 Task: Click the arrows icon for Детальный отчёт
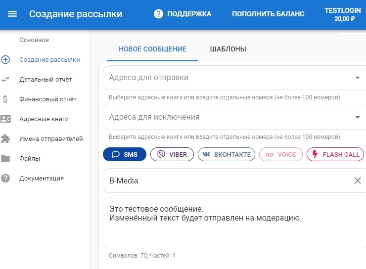pos(6,80)
